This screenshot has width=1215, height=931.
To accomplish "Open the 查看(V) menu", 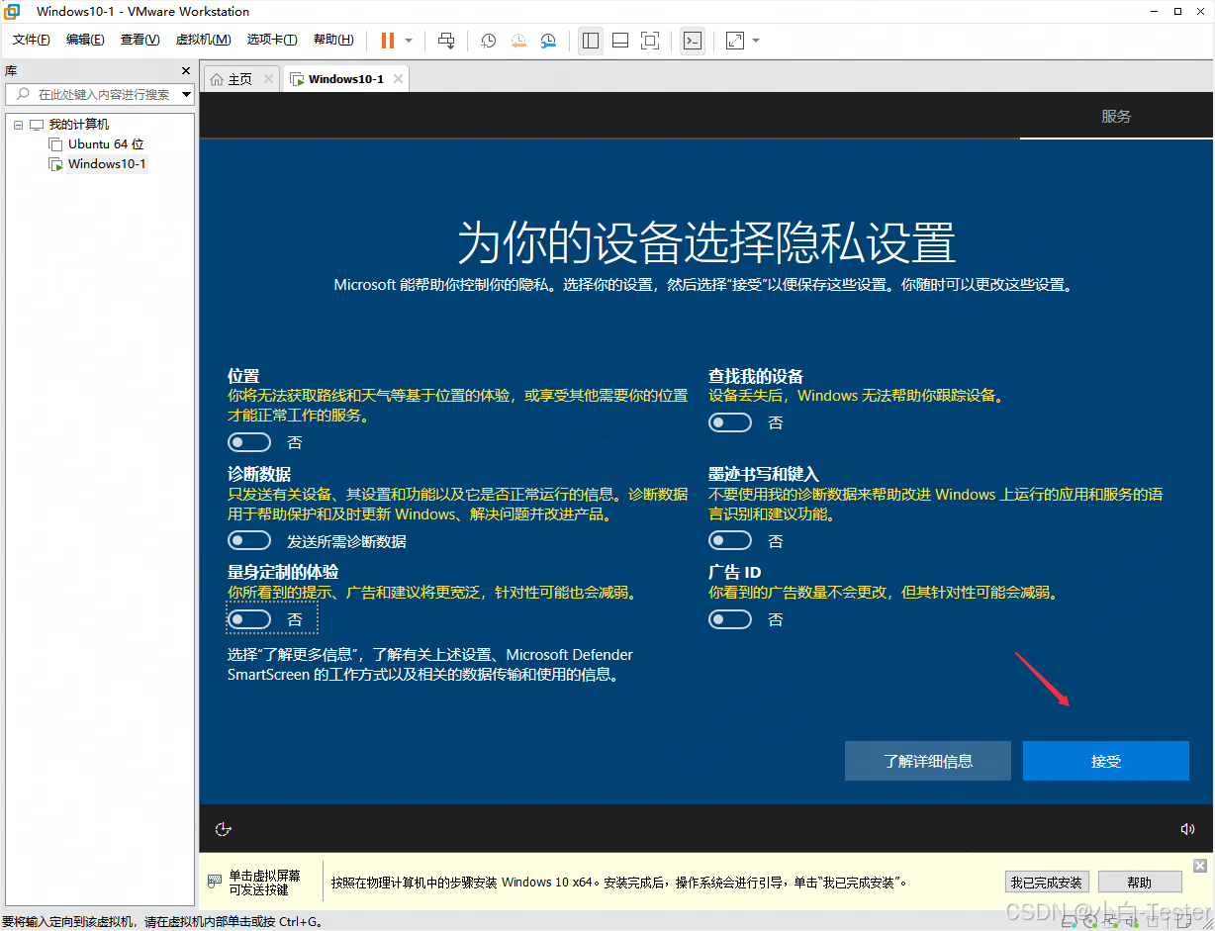I will click(x=140, y=40).
